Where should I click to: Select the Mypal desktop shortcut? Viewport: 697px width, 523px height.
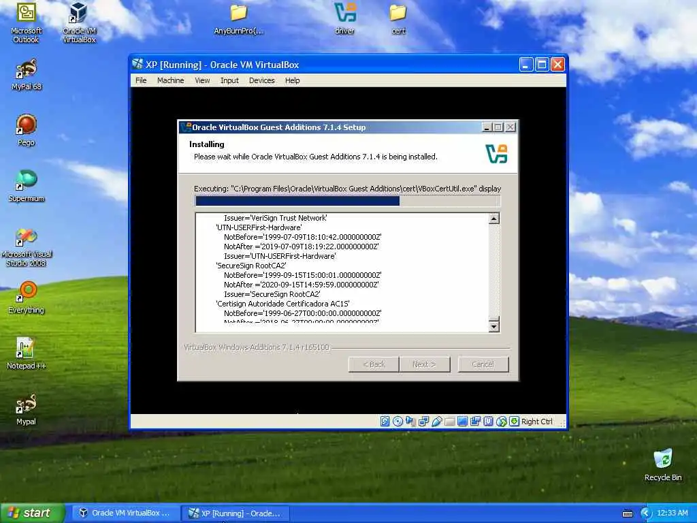(x=27, y=409)
